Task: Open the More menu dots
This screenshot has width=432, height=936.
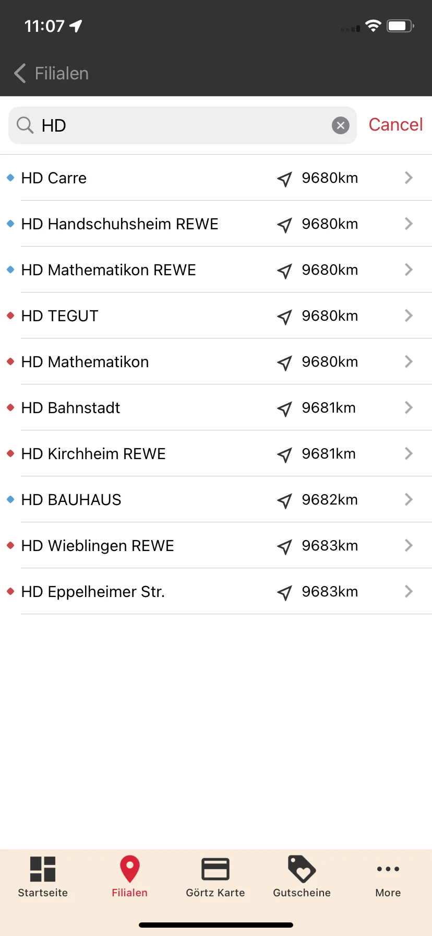Action: pos(388,869)
